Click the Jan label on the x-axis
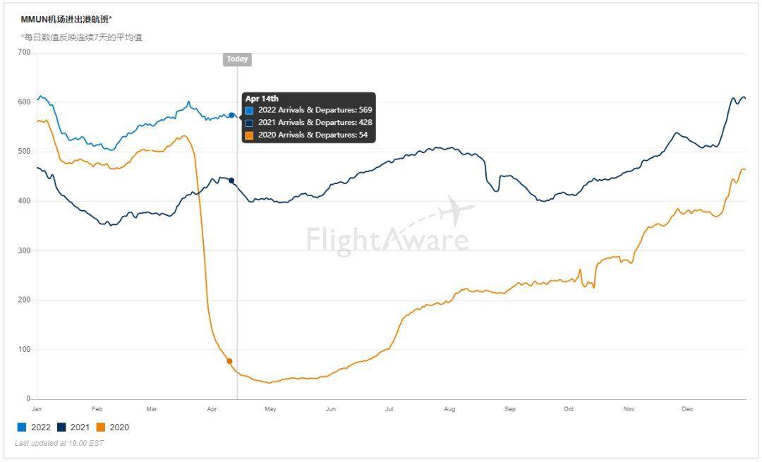Image resolution: width=762 pixels, height=462 pixels. point(37,409)
